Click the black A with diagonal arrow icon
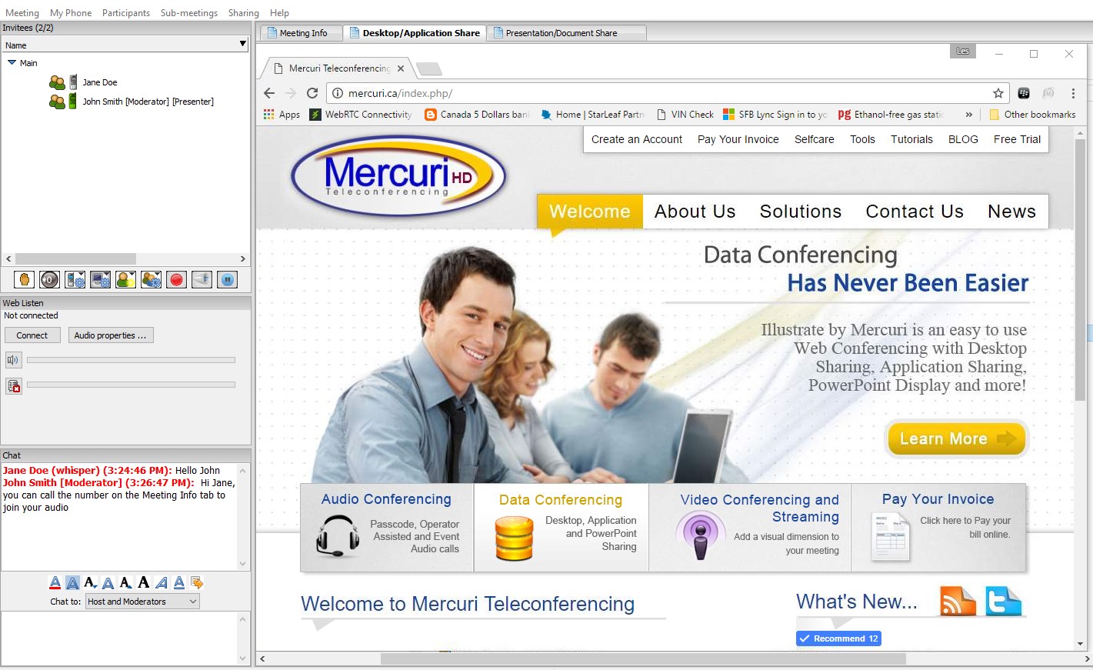Image resolution: width=1093 pixels, height=670 pixels. pos(126,582)
